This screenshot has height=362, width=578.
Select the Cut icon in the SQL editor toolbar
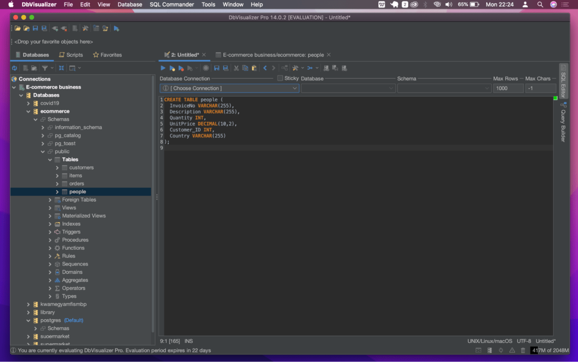(x=236, y=68)
